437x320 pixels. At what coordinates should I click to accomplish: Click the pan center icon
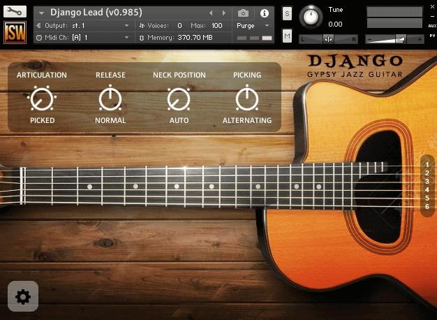point(328,39)
